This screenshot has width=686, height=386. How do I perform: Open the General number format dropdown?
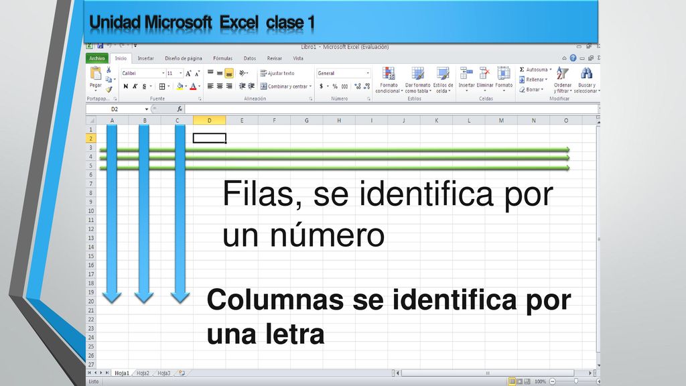click(x=368, y=73)
